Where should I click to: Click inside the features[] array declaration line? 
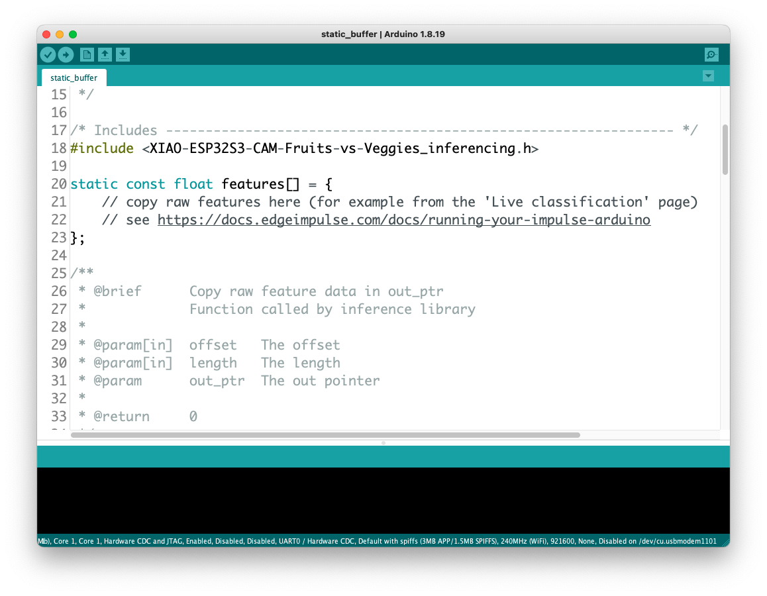pyautogui.click(x=201, y=184)
